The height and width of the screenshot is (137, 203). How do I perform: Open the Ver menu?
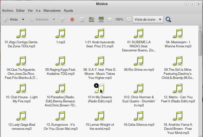coord(30,10)
